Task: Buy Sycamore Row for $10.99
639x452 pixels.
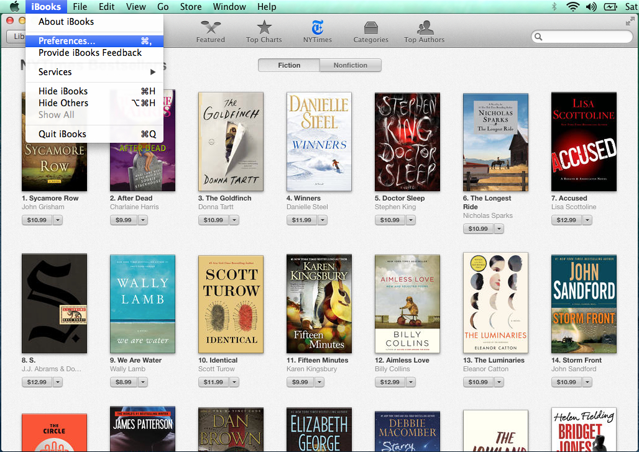Action: click(37, 220)
